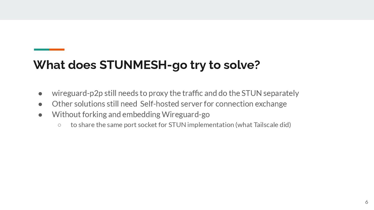Select the word wireguard-p2p in first bullet
This screenshot has height=210, width=374.
pos(77,93)
